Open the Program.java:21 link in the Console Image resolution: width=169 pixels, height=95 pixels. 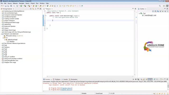click(66, 90)
